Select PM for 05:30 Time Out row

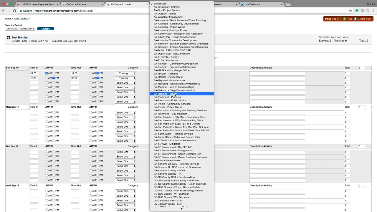(x=97, y=78)
